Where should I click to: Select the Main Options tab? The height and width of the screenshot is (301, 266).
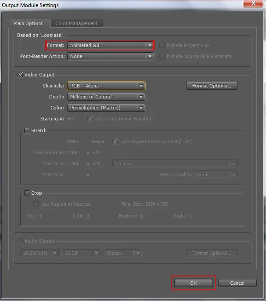(29, 23)
